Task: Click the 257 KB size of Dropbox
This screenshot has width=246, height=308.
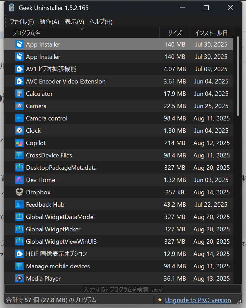Action: (175, 192)
